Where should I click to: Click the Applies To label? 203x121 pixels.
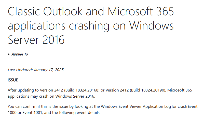[x=20, y=54]
